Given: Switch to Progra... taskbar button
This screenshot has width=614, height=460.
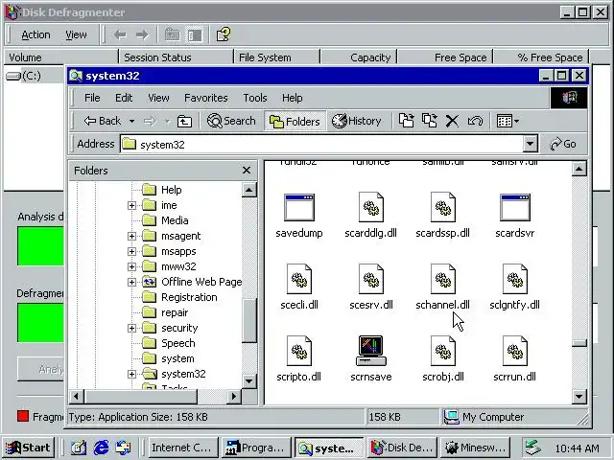Looking at the screenshot, I should click(x=256, y=448).
